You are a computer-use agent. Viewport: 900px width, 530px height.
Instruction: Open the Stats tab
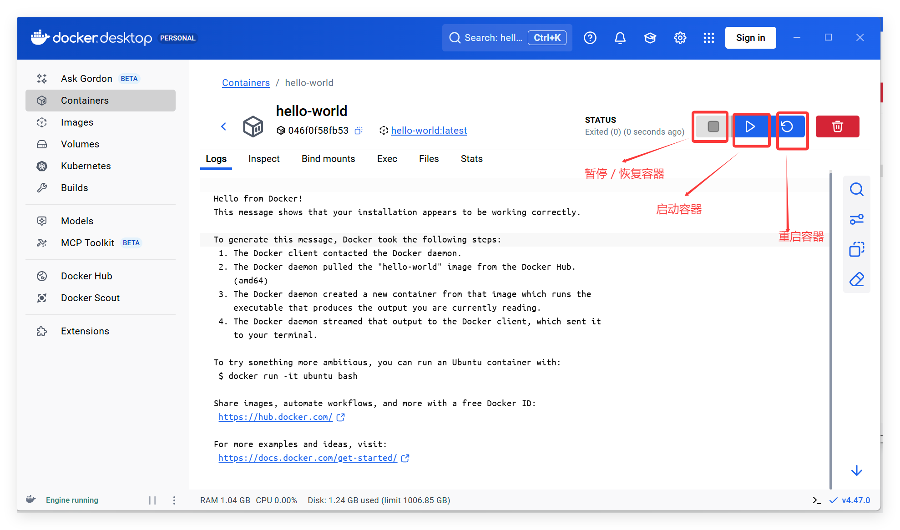(471, 159)
